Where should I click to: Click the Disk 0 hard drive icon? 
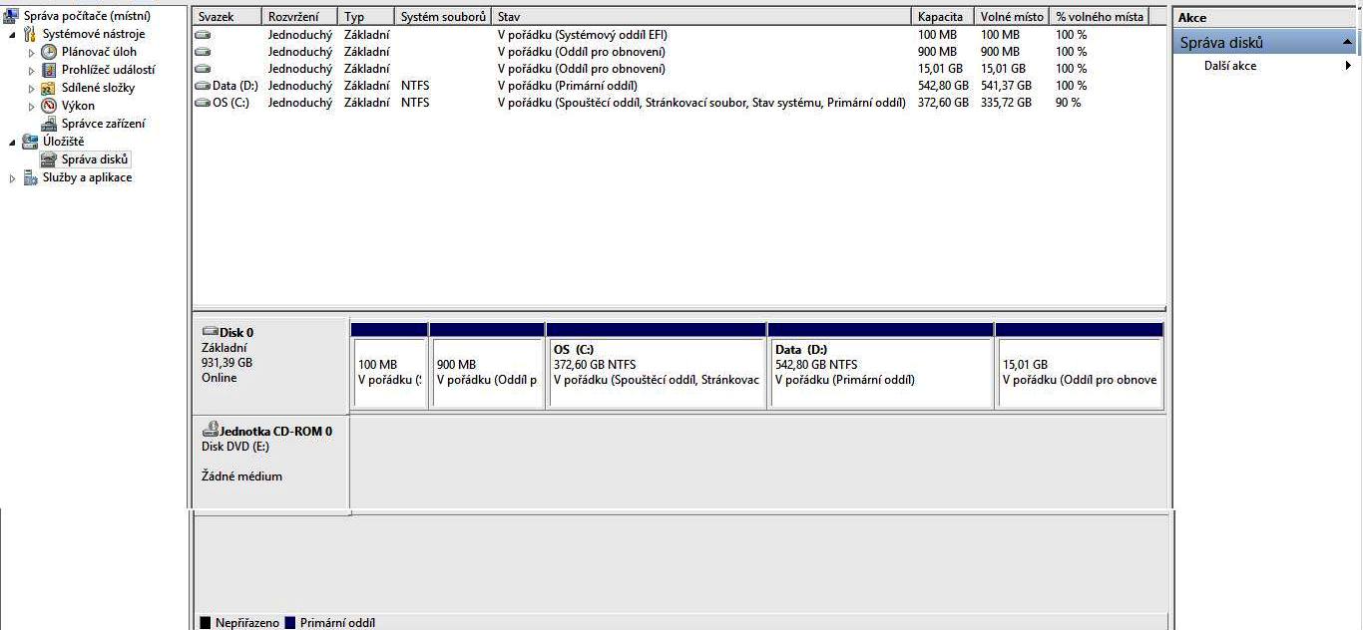(210, 332)
